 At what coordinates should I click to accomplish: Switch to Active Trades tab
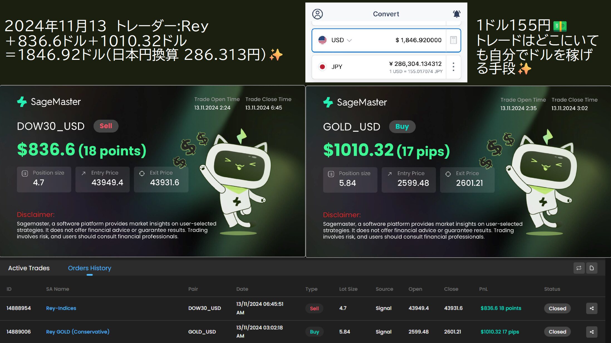point(29,268)
